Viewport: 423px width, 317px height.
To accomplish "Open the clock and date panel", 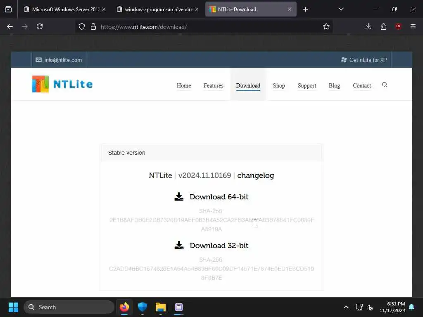I will (392, 307).
